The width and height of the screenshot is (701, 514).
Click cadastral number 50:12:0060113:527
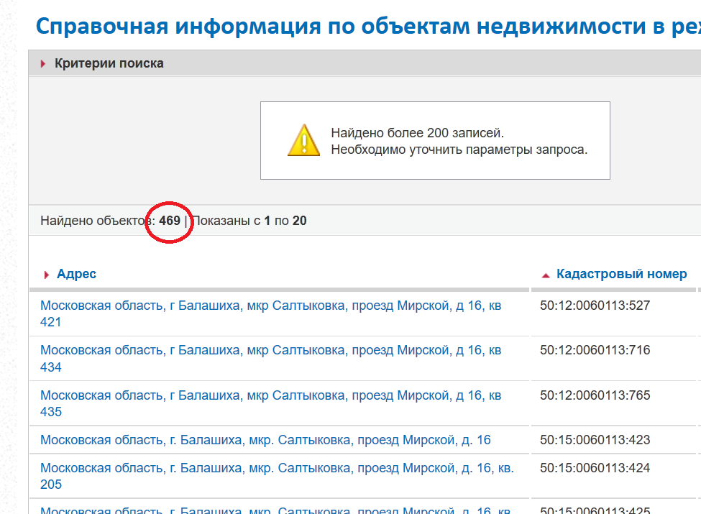pos(595,306)
